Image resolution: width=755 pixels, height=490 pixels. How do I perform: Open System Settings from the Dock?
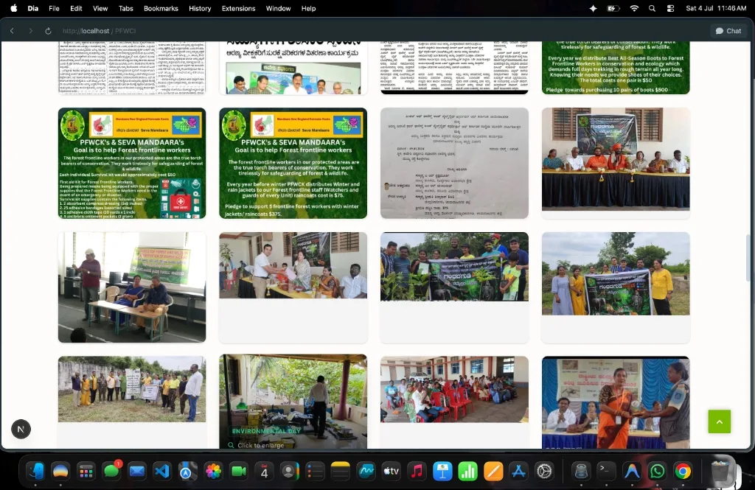[544, 472]
